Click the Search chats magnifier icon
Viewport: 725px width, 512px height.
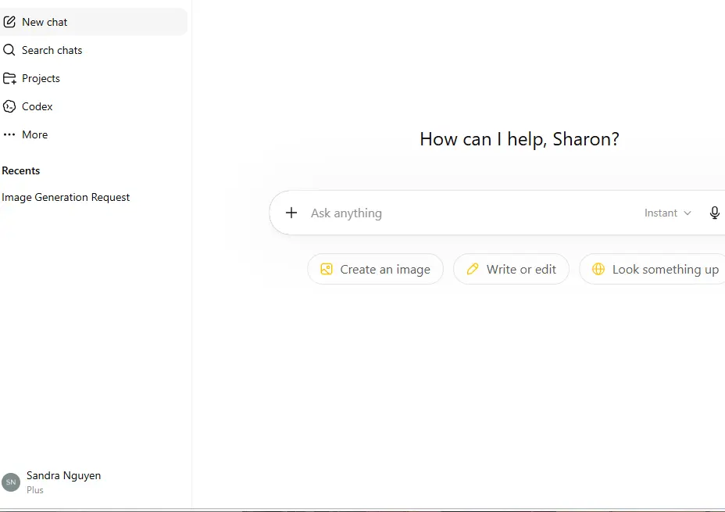click(9, 50)
